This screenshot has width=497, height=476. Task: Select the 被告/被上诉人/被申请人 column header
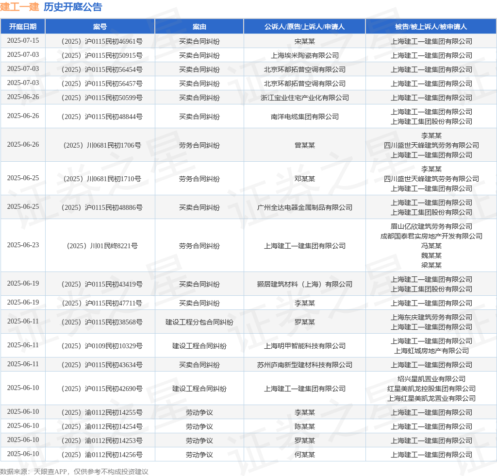(431, 27)
